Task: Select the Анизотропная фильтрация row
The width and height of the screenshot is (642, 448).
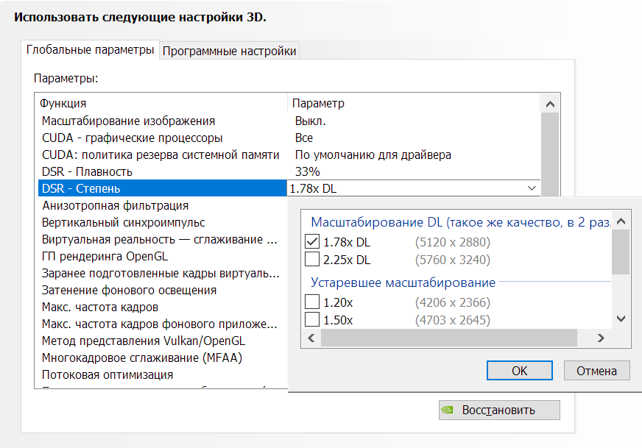Action: click(x=163, y=205)
